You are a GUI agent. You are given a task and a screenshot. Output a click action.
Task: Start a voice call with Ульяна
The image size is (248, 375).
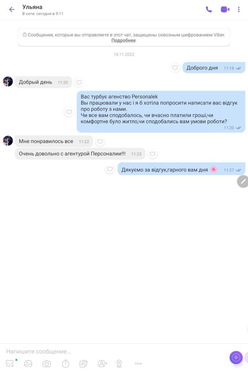point(209,10)
